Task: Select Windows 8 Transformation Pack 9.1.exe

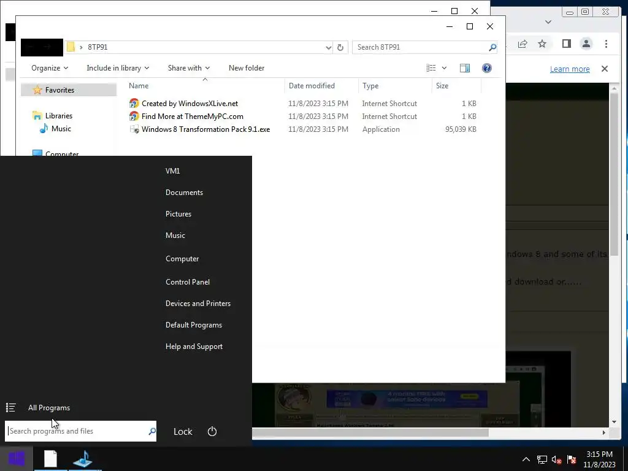Action: (205, 129)
